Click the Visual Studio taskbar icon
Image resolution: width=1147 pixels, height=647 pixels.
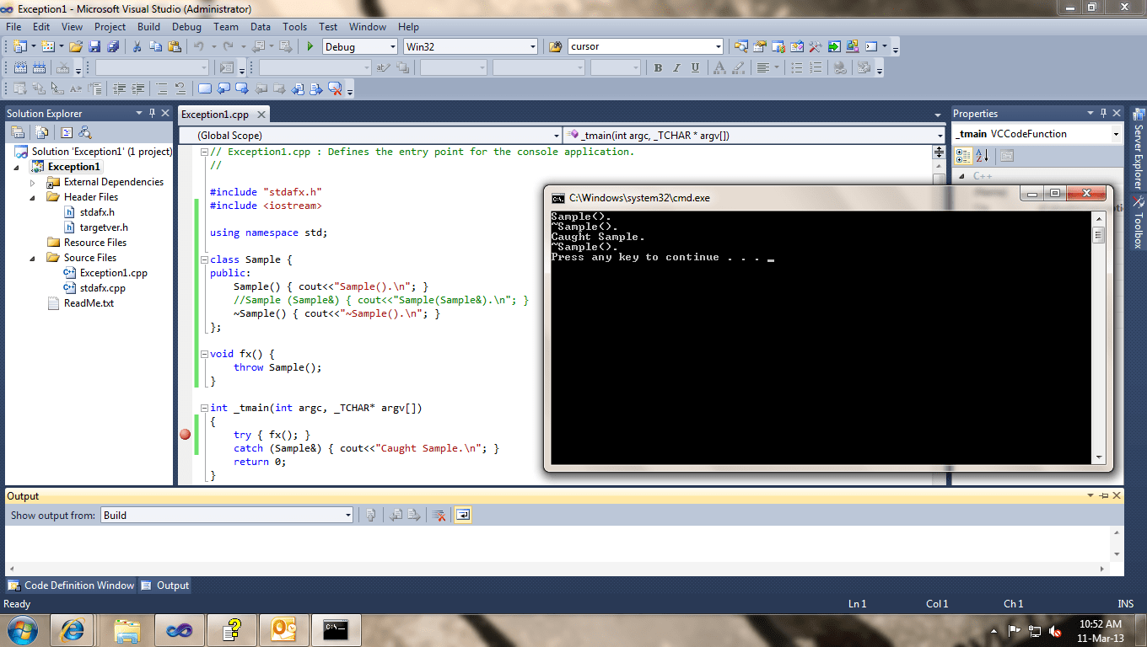point(178,629)
